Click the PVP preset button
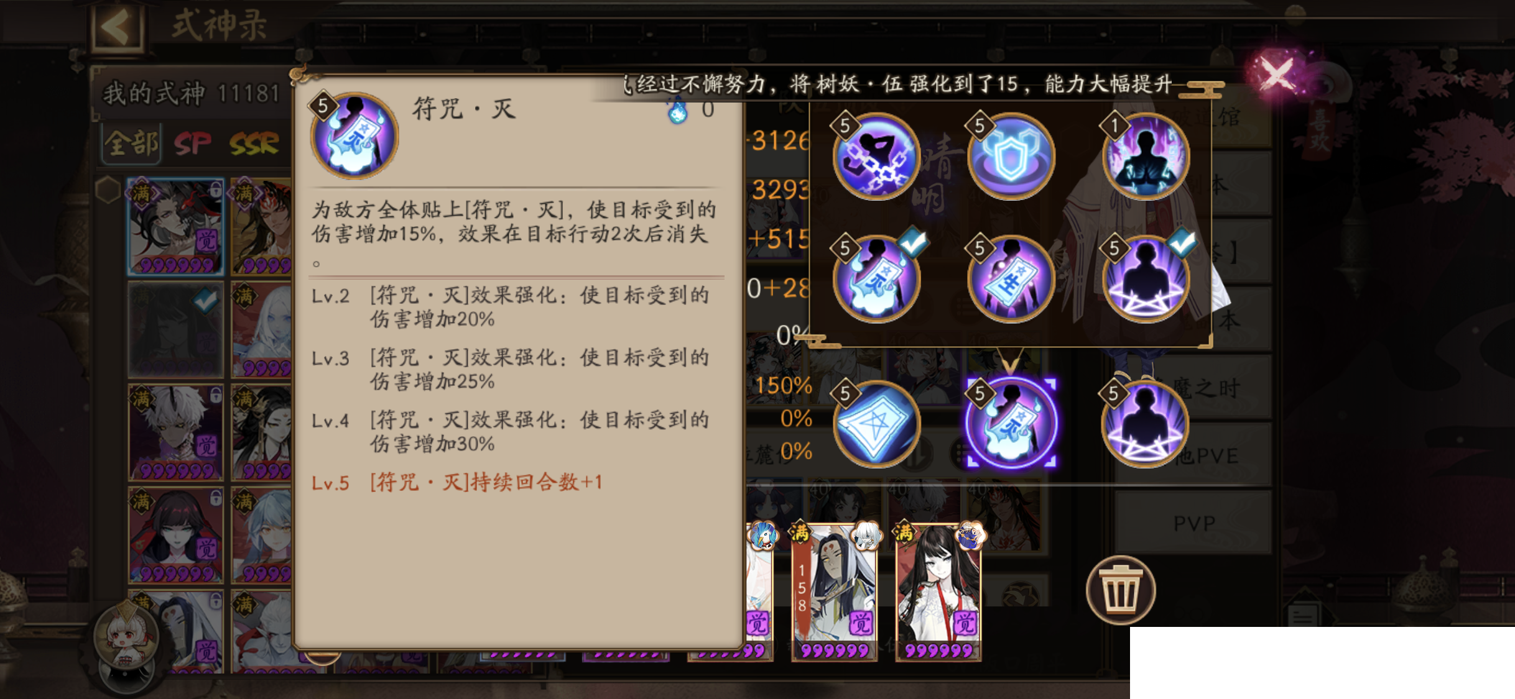 click(1194, 523)
